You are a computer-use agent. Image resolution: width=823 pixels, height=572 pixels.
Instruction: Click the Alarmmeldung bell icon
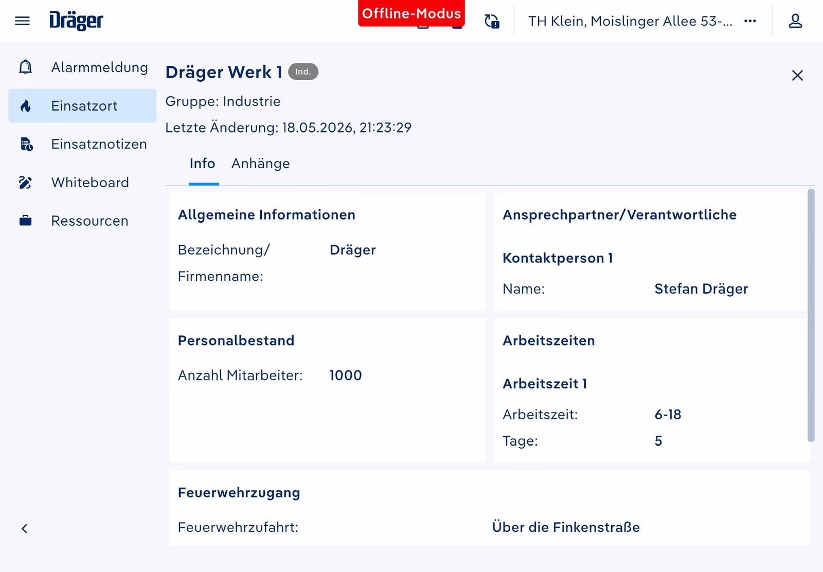25,67
